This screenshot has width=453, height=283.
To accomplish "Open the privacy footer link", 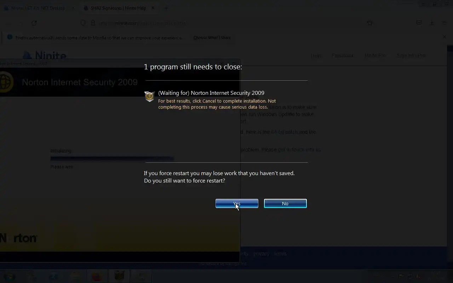I will click(261, 254).
